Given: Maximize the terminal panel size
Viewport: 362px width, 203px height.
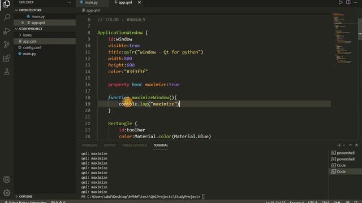Looking at the screenshot, I should 350,145.
